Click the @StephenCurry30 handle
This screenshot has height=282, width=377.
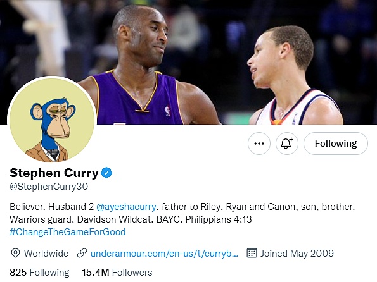pyautogui.click(x=49, y=187)
